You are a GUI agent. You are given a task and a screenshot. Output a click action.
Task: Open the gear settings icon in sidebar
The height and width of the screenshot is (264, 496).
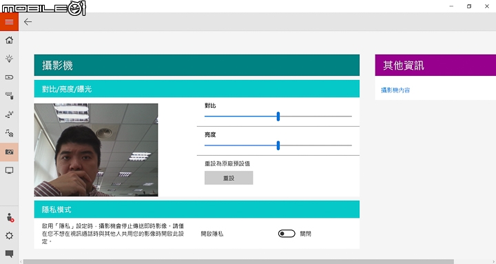click(x=9, y=236)
